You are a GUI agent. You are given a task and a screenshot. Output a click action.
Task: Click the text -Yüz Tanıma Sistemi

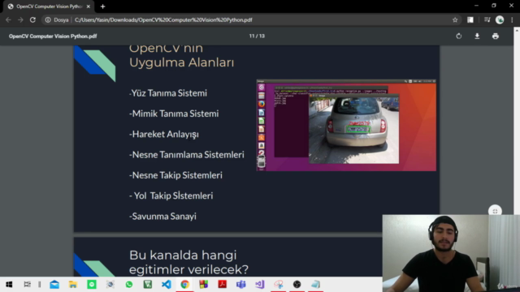(168, 93)
